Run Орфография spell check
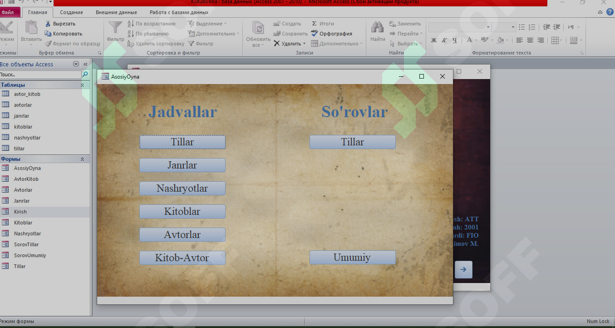Image resolution: width=615 pixels, height=328 pixels. click(331, 34)
